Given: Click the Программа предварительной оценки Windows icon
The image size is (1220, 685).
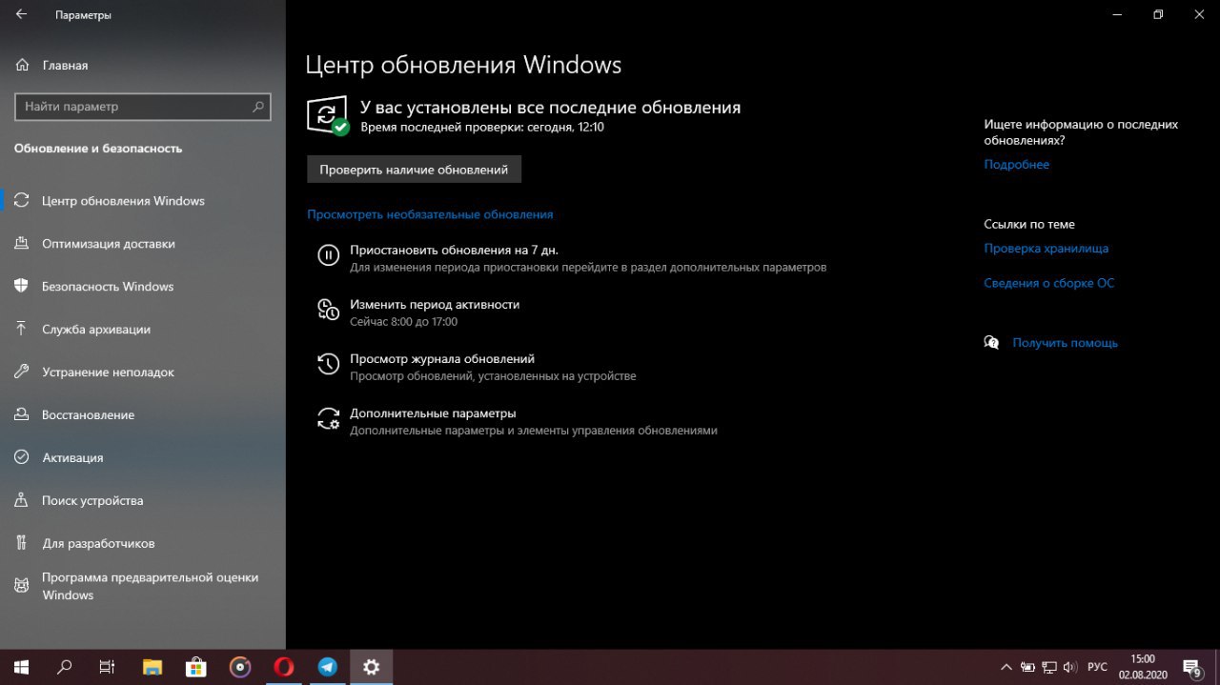Looking at the screenshot, I should point(22,586).
